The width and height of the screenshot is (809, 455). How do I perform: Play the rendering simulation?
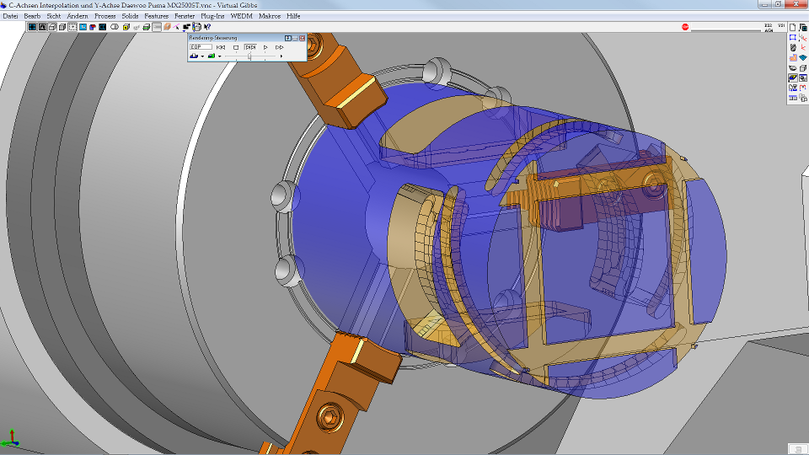265,47
